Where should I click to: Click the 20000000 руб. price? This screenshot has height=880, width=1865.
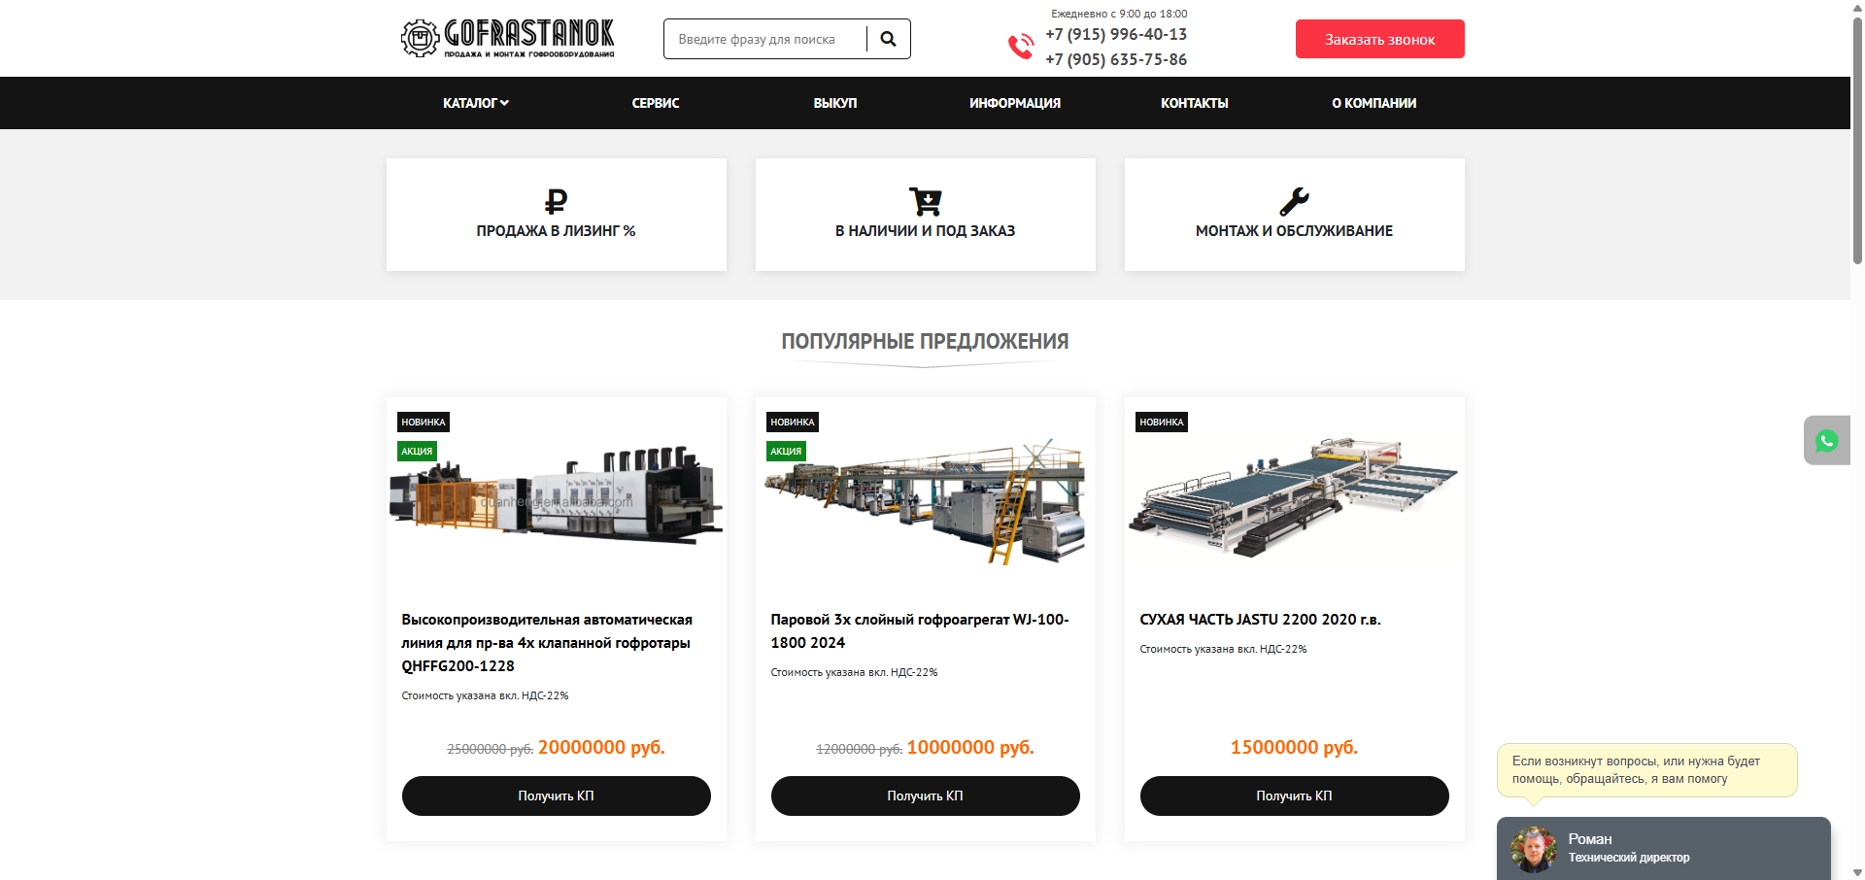[x=601, y=747]
